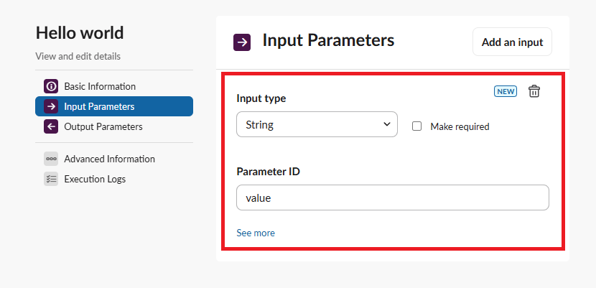Open the Basic Information section
Screen dimensions: 596x288
pyautogui.click(x=100, y=86)
